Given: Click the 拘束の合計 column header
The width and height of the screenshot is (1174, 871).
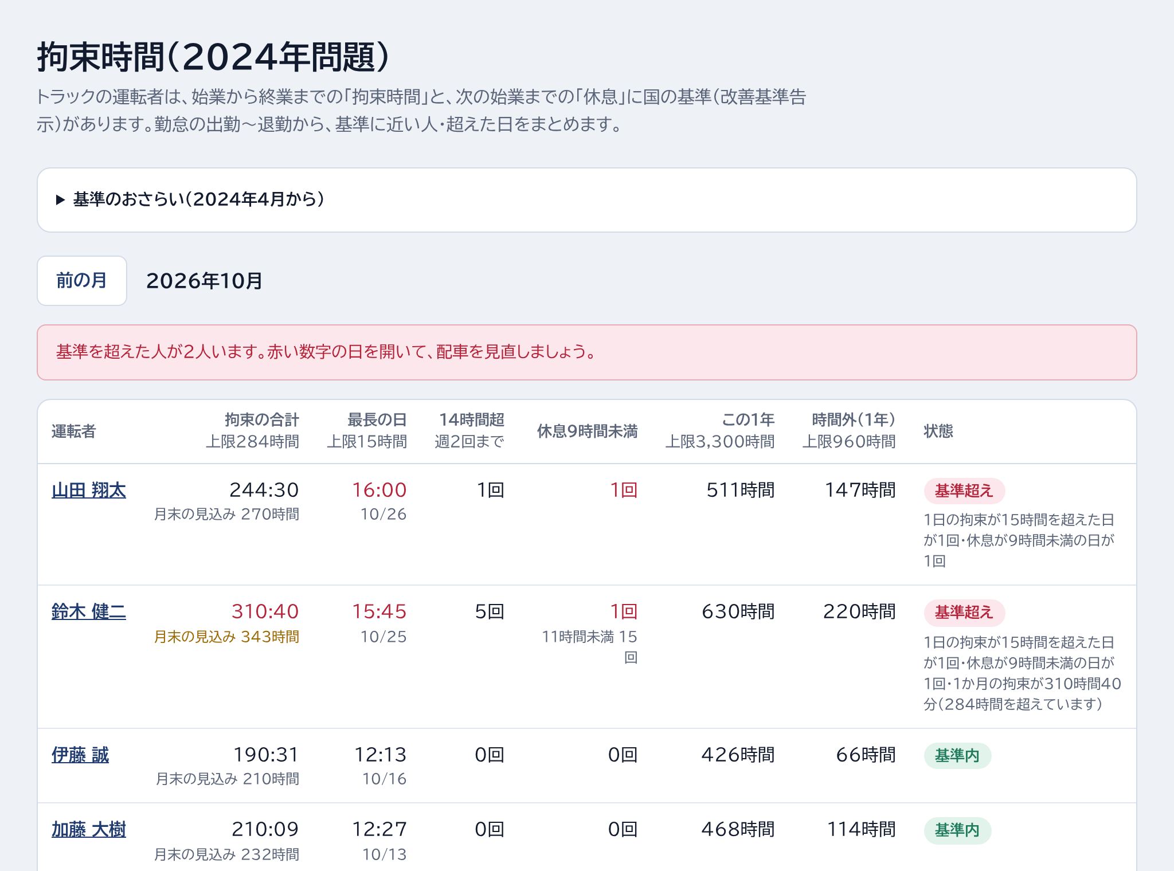Looking at the screenshot, I should coord(261,420).
